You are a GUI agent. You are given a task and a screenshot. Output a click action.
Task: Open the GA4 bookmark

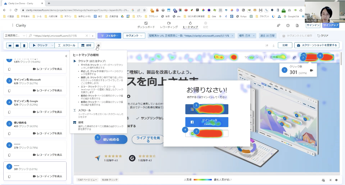(x=212, y=16)
